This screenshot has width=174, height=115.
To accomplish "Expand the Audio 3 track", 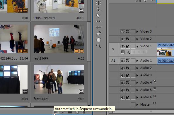I will tap(137, 75).
